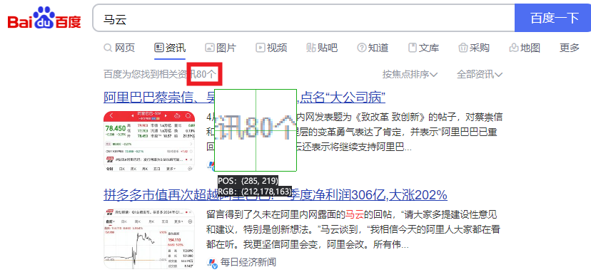The image size is (591, 272).
Task: Open the 阿里巴巴蔡崇信 news headline
Action: (x=244, y=98)
